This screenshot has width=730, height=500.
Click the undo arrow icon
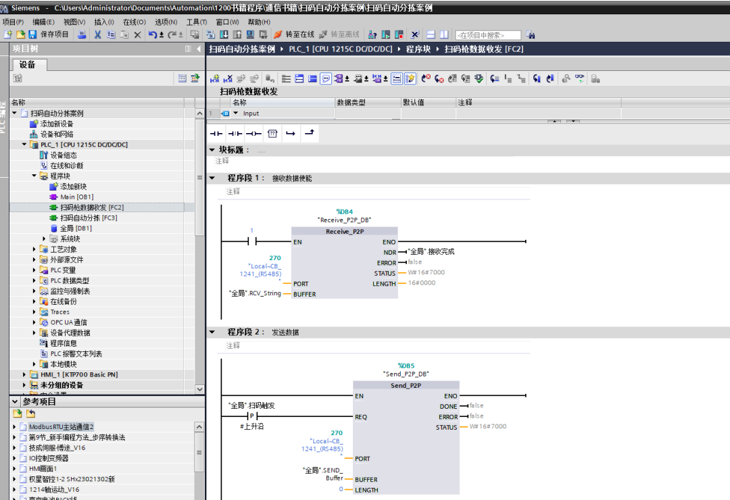pos(153,34)
